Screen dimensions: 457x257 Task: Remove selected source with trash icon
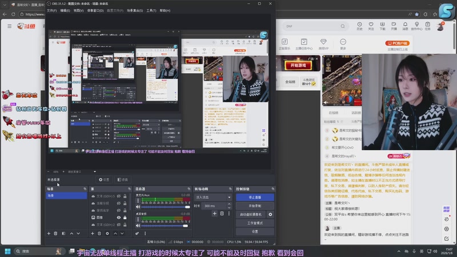(99, 234)
